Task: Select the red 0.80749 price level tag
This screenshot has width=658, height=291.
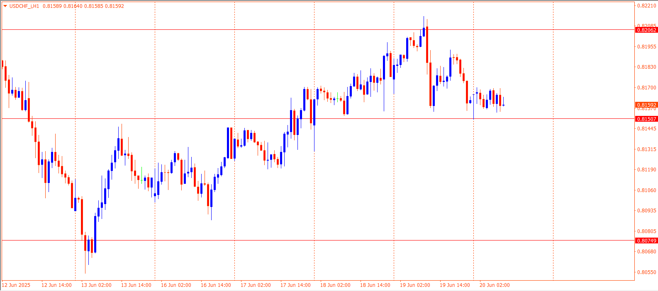Action: [x=646, y=240]
